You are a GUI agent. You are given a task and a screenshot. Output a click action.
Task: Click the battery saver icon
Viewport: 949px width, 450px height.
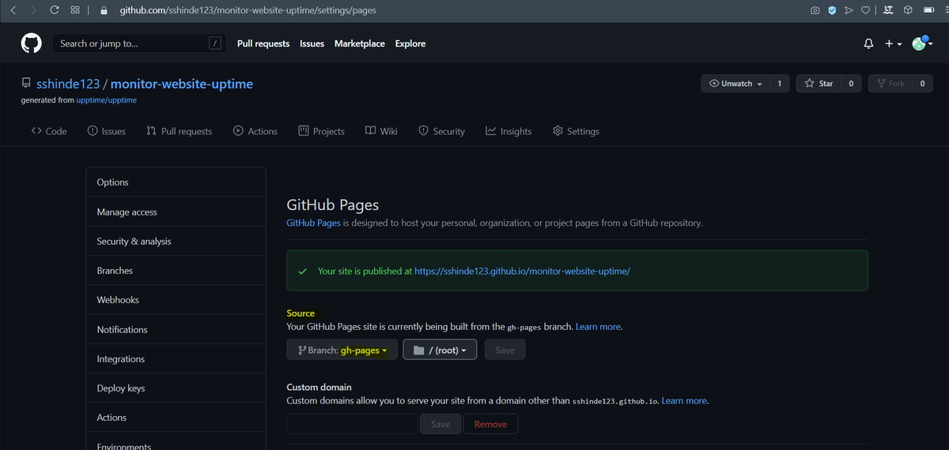[x=928, y=10]
